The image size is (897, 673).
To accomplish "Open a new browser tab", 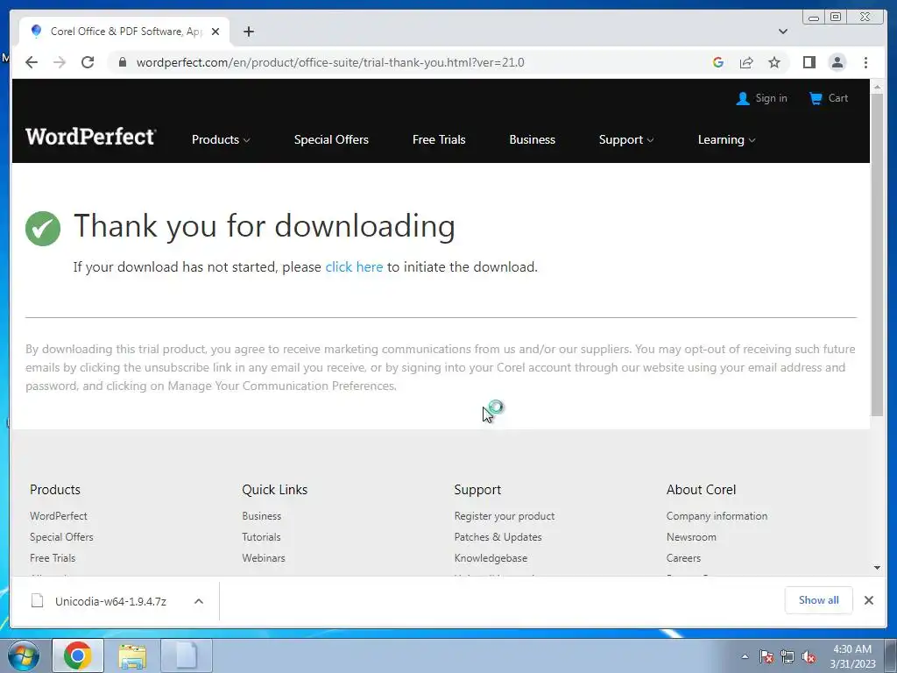I will tap(248, 32).
